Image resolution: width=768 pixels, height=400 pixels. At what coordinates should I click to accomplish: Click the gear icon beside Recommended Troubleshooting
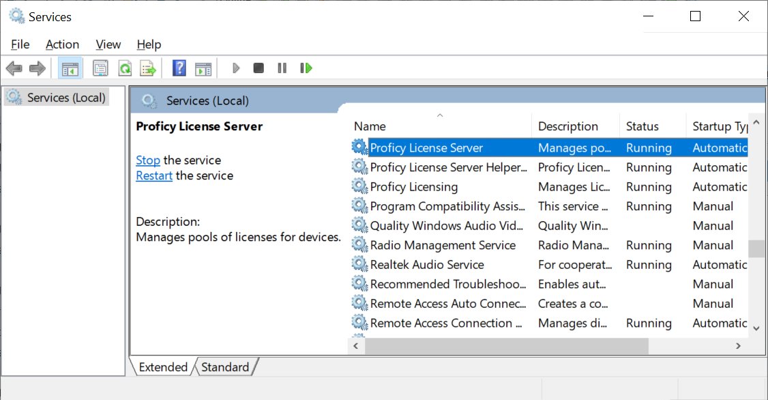pos(359,284)
